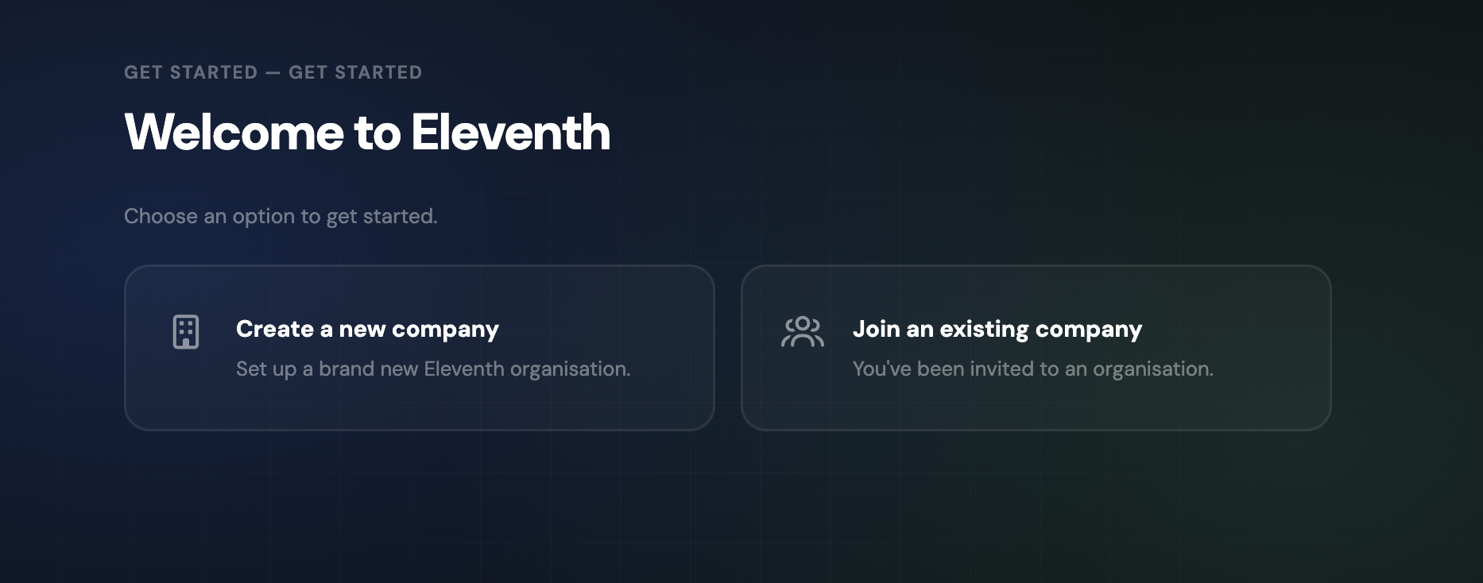
Task: Select the Create a new company card
Action: click(420, 348)
